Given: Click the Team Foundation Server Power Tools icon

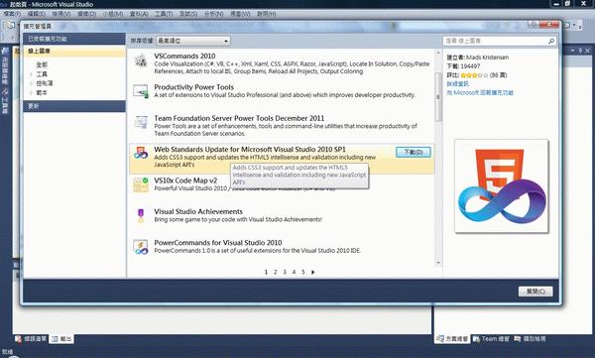Looking at the screenshot, I should (141, 122).
